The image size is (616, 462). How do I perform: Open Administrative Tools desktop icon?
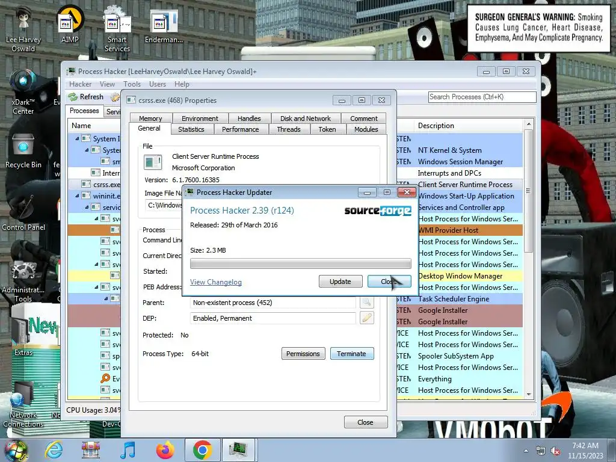(x=23, y=281)
